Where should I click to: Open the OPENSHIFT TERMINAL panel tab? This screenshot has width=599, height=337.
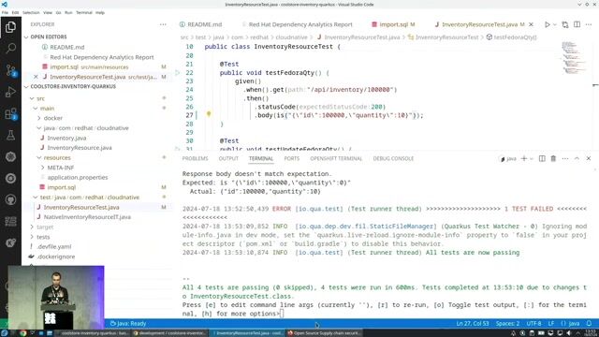336,158
